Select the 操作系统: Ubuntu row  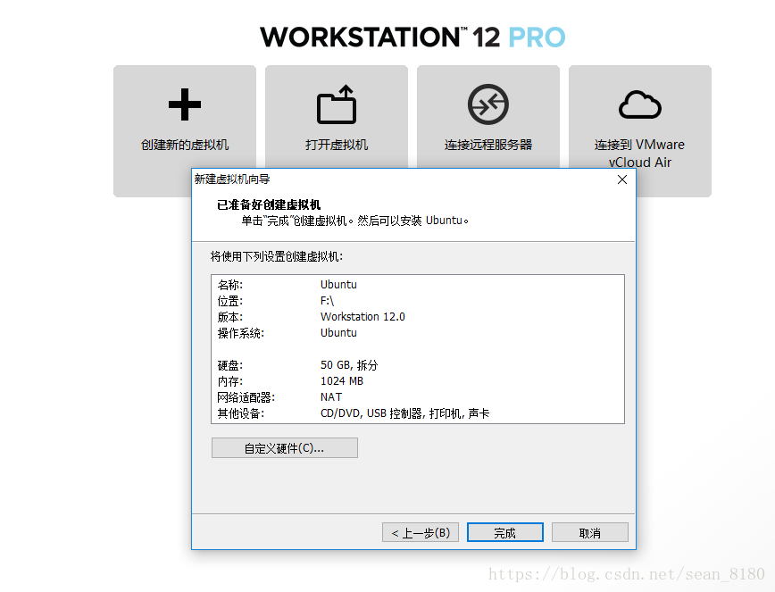[418, 333]
